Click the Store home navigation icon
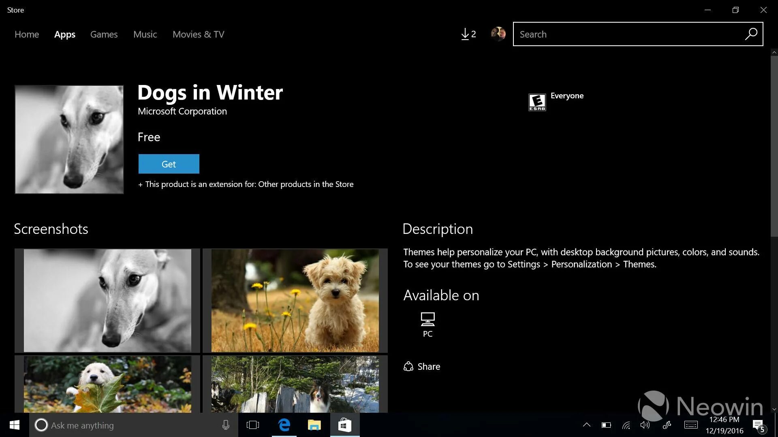 click(27, 34)
